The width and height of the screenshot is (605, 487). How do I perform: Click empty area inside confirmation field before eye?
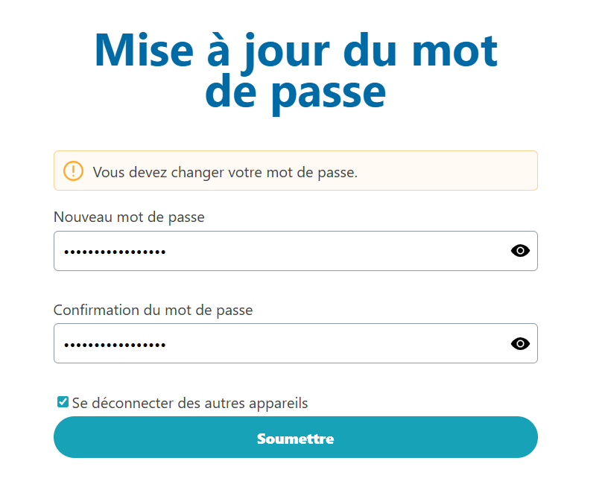[335, 343]
